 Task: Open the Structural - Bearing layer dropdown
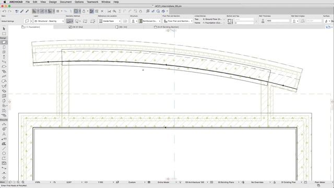[x=49, y=21]
